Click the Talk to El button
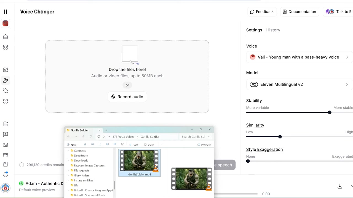Screen dimensions: 353x198 pyautogui.click(x=338, y=12)
